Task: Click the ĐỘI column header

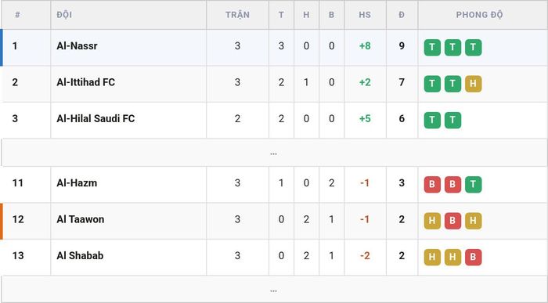Action: [64, 15]
